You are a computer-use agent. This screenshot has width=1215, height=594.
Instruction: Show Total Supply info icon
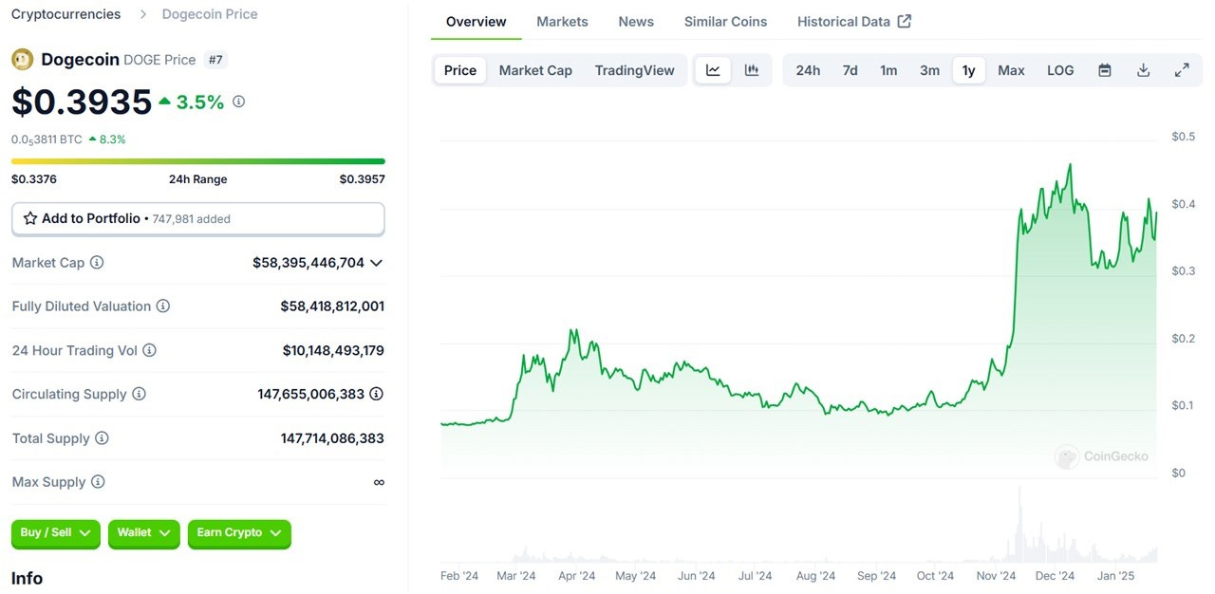tap(102, 438)
